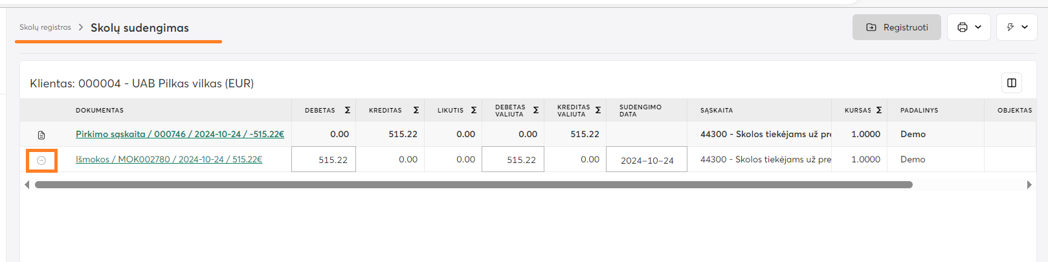Viewport: 1048px width, 262px height.
Task: Click the remove circle icon beside Išmokos row
Action: 41,160
